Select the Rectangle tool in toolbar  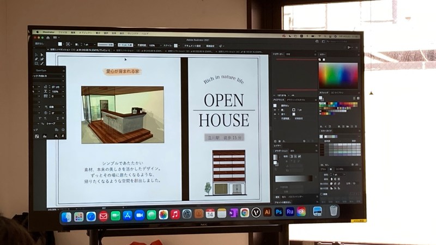pyautogui.click(x=36, y=63)
